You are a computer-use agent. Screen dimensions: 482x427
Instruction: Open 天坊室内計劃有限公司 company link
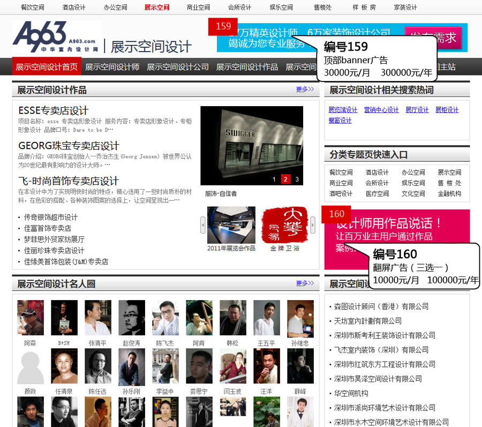[367, 321]
